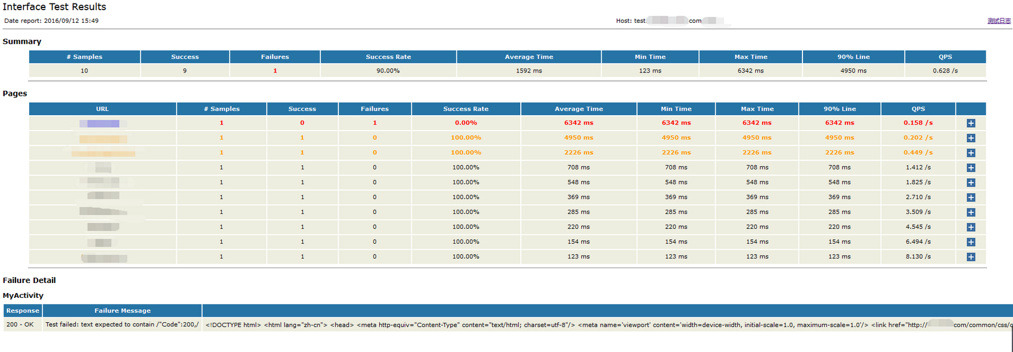Select the QPS value 8.130 /s
This screenshot has height=352, width=1013.
pos(918,256)
